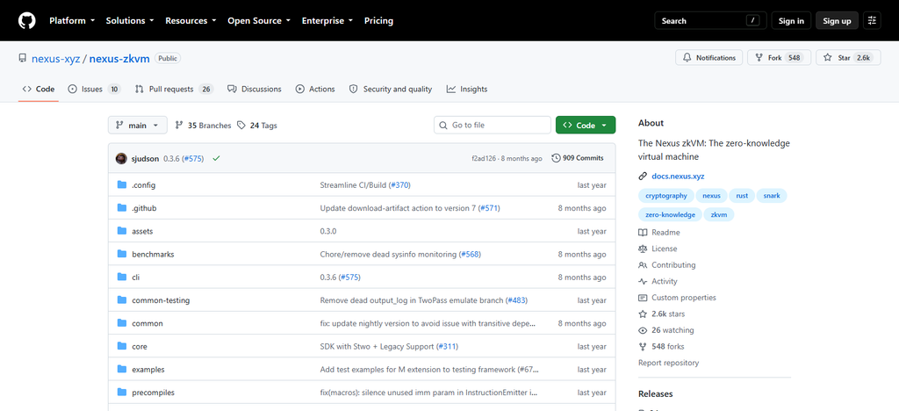
Task: Open the #575 link in the latest commit bar
Action: [x=192, y=158]
